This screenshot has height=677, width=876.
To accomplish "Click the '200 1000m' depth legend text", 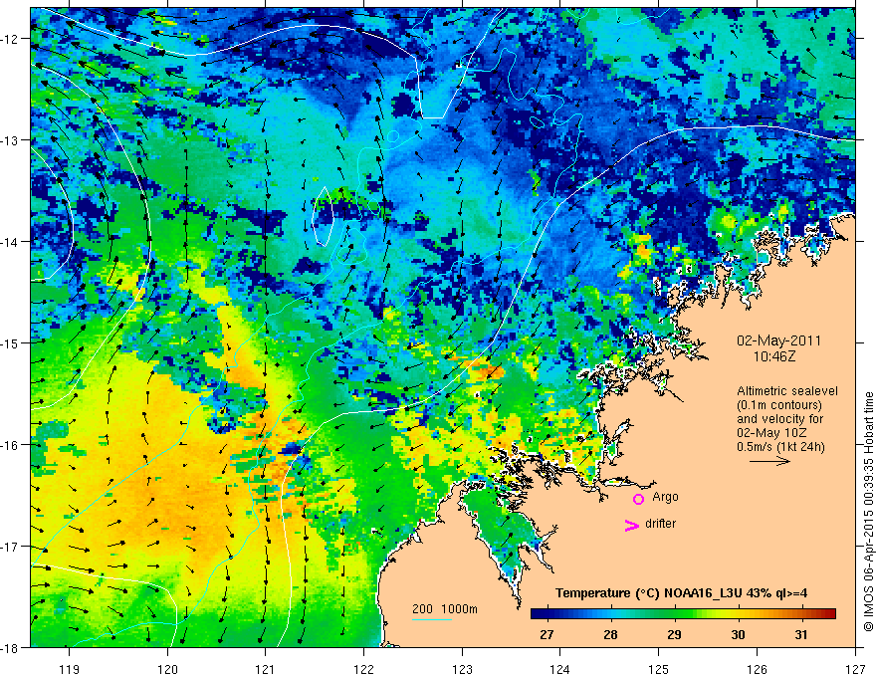I will [x=445, y=609].
